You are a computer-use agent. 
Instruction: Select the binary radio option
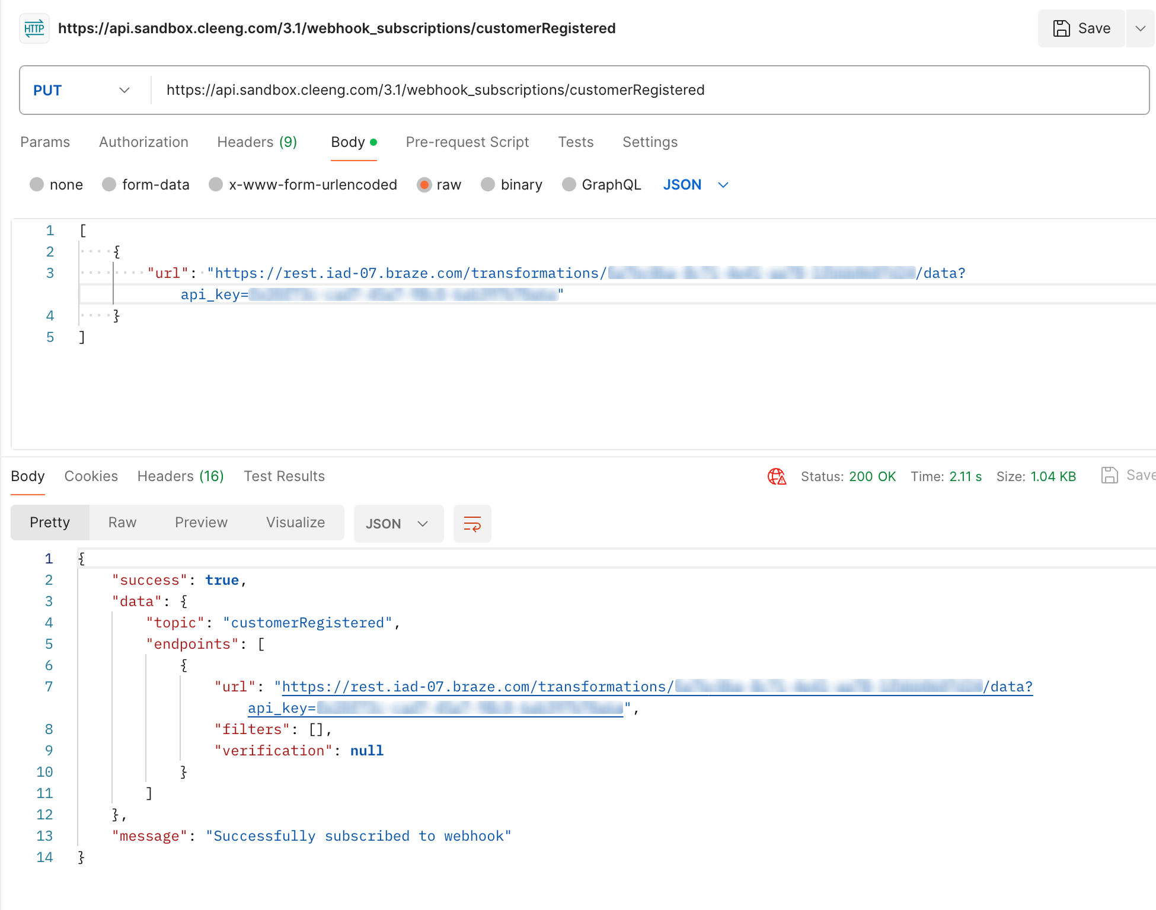coord(488,185)
